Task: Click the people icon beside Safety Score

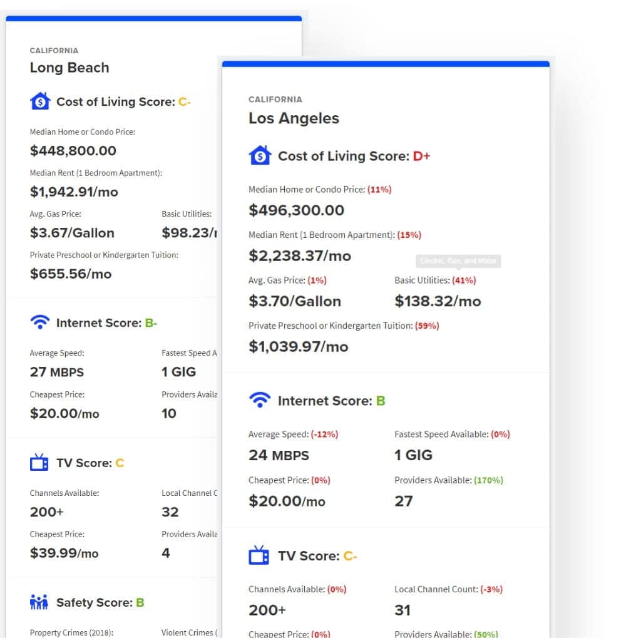Action: [39, 602]
